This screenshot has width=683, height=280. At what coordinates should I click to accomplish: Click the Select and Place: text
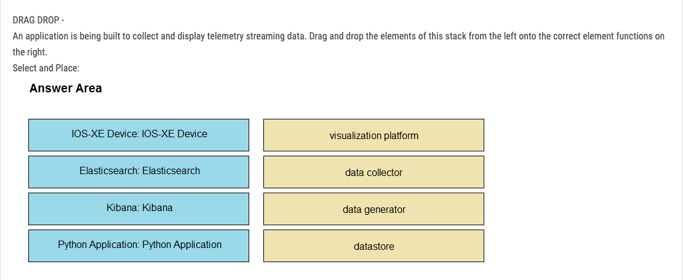click(x=46, y=68)
